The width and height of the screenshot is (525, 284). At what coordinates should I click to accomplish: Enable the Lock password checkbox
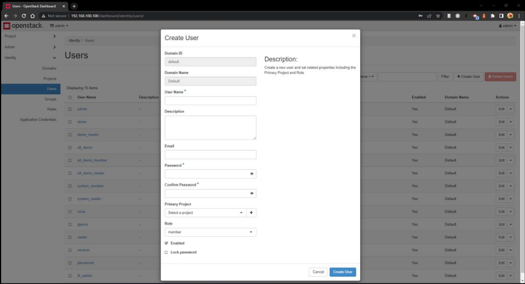[166, 252]
